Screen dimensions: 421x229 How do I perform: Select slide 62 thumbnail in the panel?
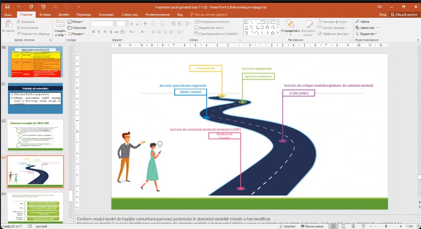point(37,135)
